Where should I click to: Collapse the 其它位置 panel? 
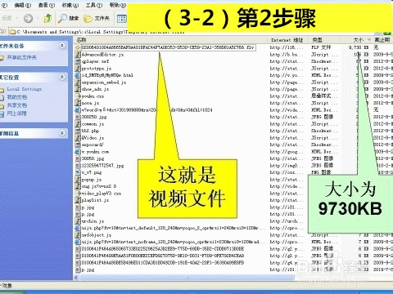coord(62,77)
